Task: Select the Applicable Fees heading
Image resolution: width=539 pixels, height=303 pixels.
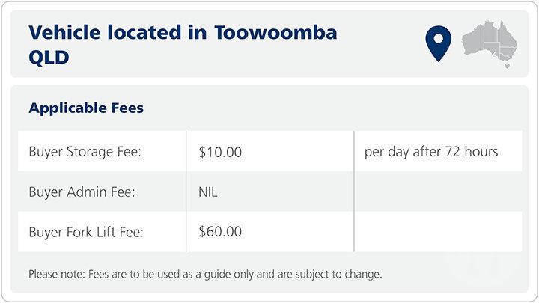Action: 86,108
